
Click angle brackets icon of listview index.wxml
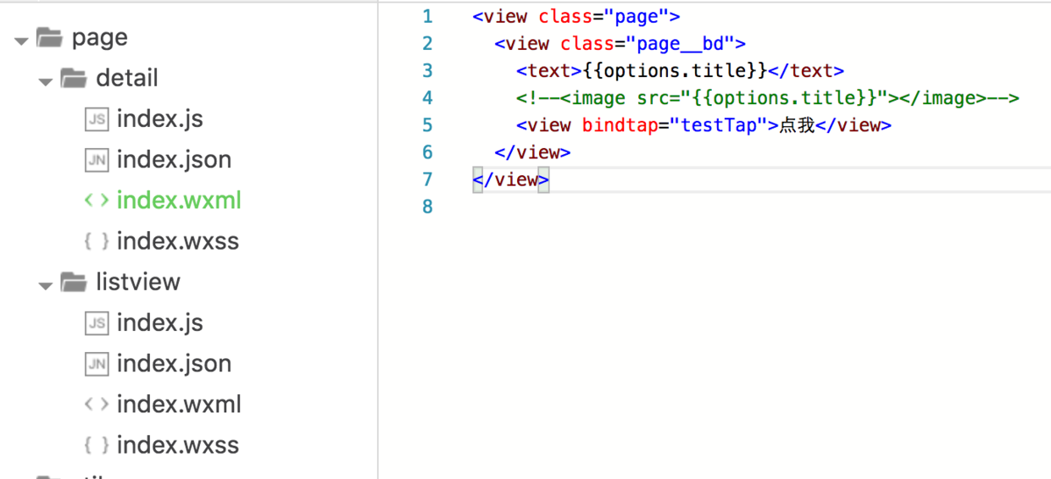(97, 405)
